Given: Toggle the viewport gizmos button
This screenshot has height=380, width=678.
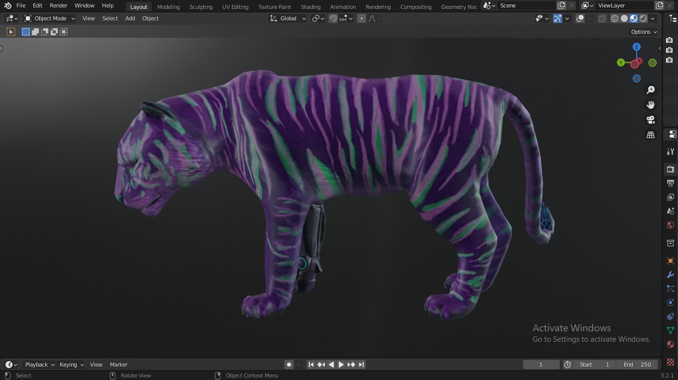Looking at the screenshot, I should pyautogui.click(x=558, y=18).
